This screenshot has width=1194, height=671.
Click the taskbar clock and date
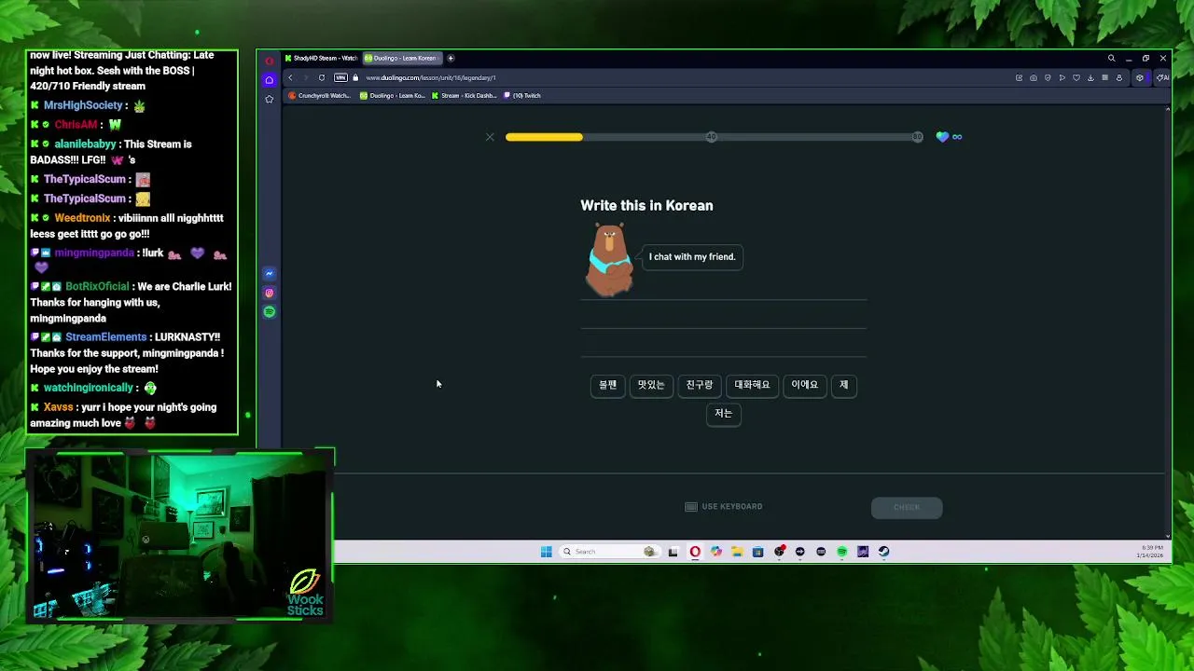tap(1150, 552)
